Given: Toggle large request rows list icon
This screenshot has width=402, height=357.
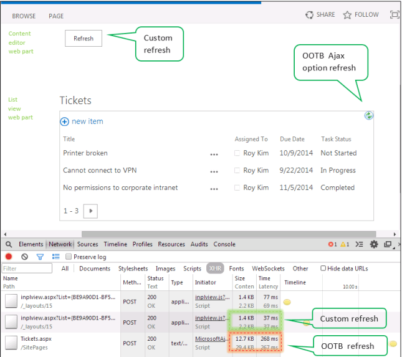Looking at the screenshot, I should click(55, 257).
